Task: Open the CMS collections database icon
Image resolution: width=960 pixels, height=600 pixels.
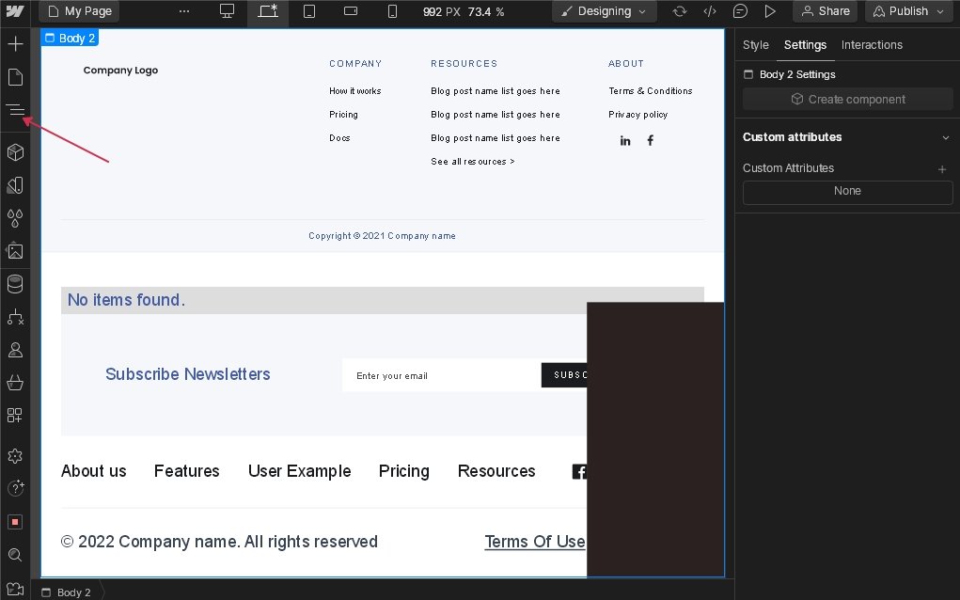Action: pyautogui.click(x=15, y=284)
